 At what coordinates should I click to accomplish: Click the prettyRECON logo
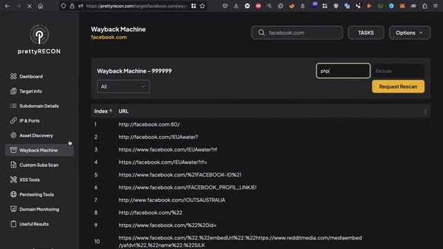[39, 39]
